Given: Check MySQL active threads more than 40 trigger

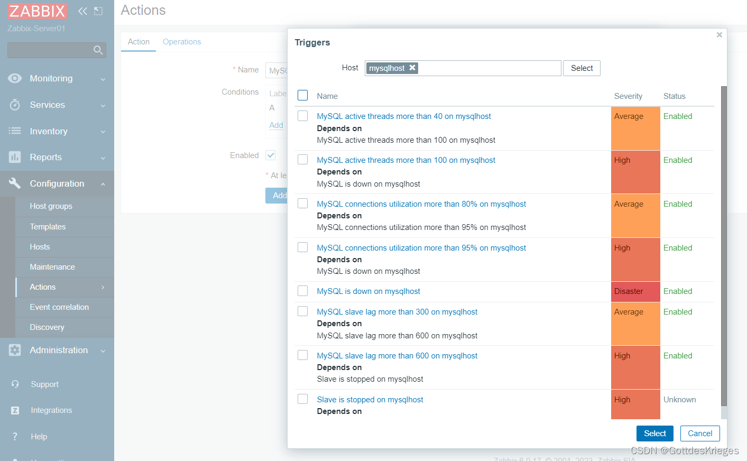Looking at the screenshot, I should pos(302,116).
